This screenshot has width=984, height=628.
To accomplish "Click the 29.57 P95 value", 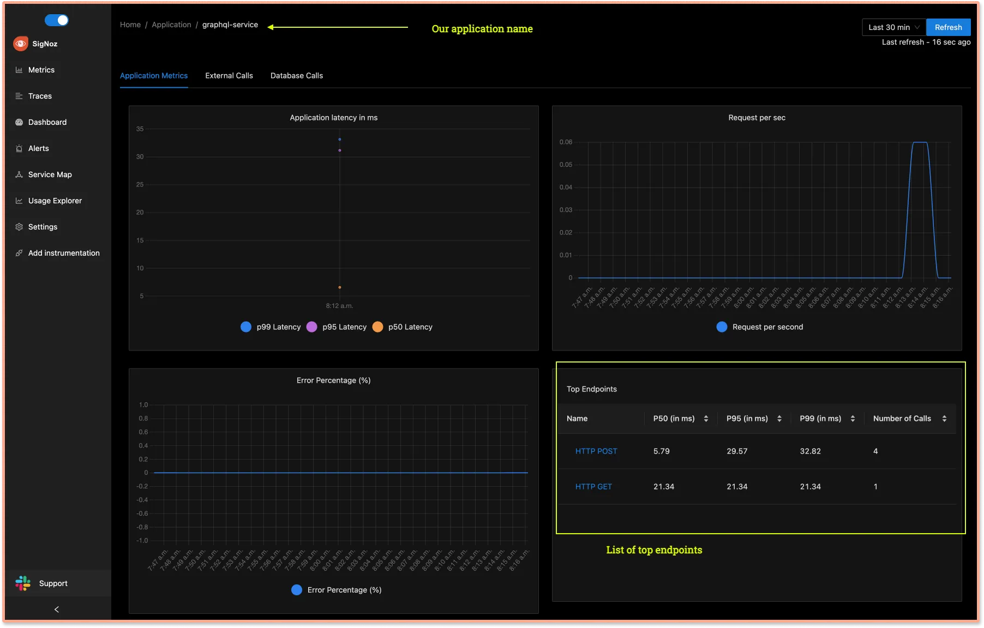I will [737, 451].
